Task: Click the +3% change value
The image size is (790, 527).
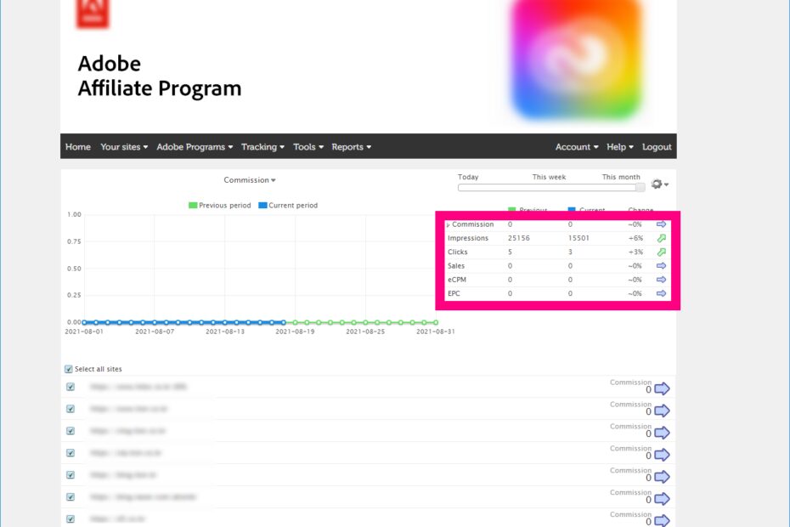Action: click(x=635, y=252)
